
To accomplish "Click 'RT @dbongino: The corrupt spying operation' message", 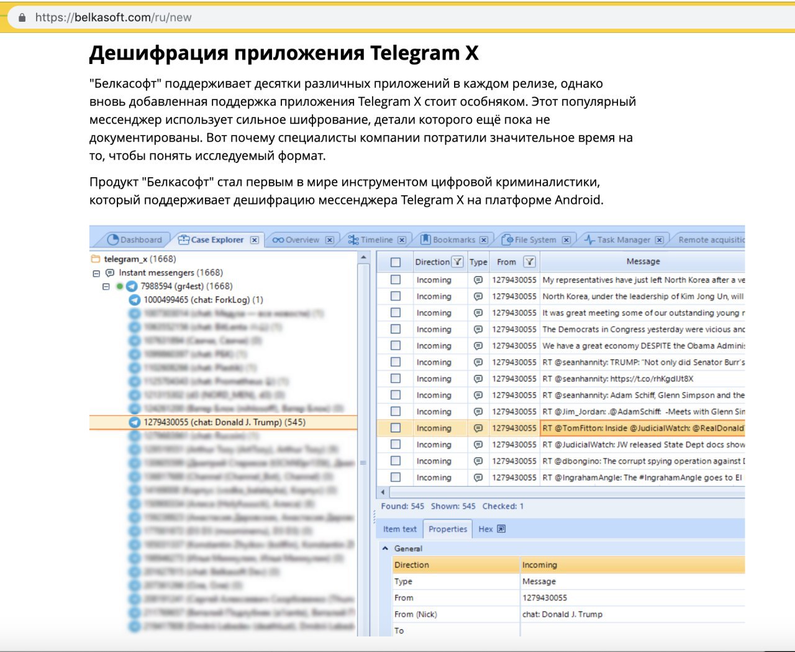I will tap(643, 461).
